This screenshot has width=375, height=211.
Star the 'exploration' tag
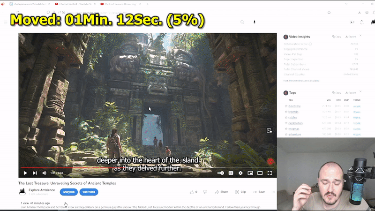point(286,123)
